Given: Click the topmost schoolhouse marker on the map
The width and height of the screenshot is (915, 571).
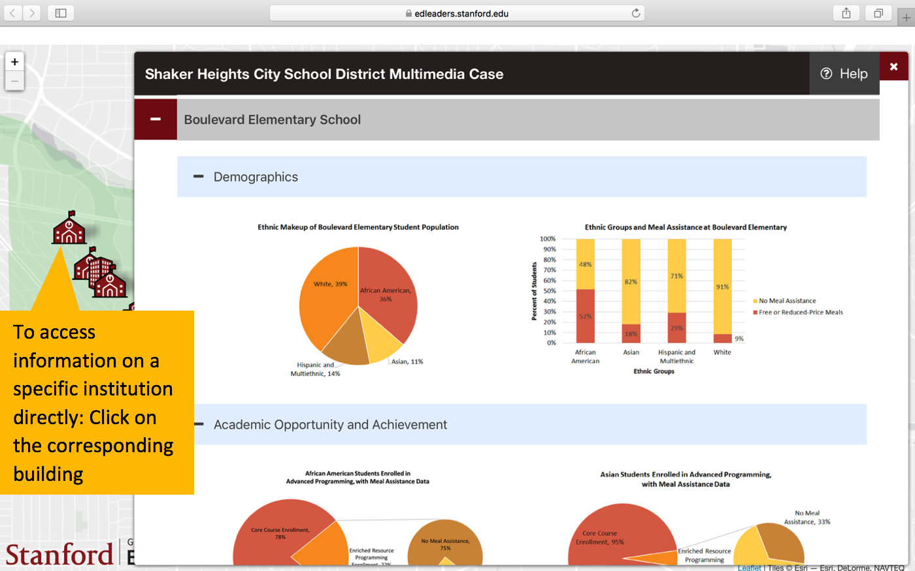Looking at the screenshot, I should tap(69, 228).
